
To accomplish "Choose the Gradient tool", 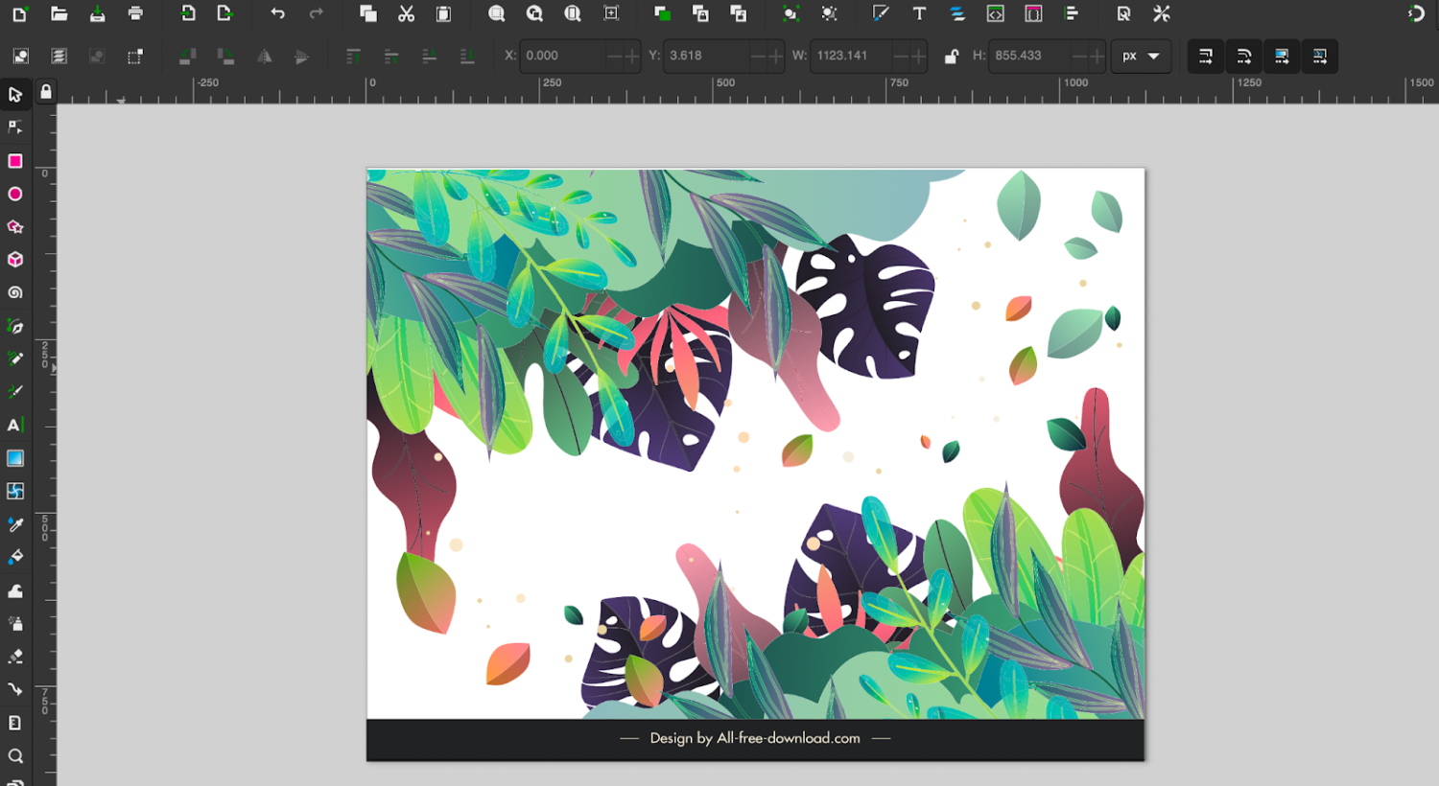I will coord(15,458).
